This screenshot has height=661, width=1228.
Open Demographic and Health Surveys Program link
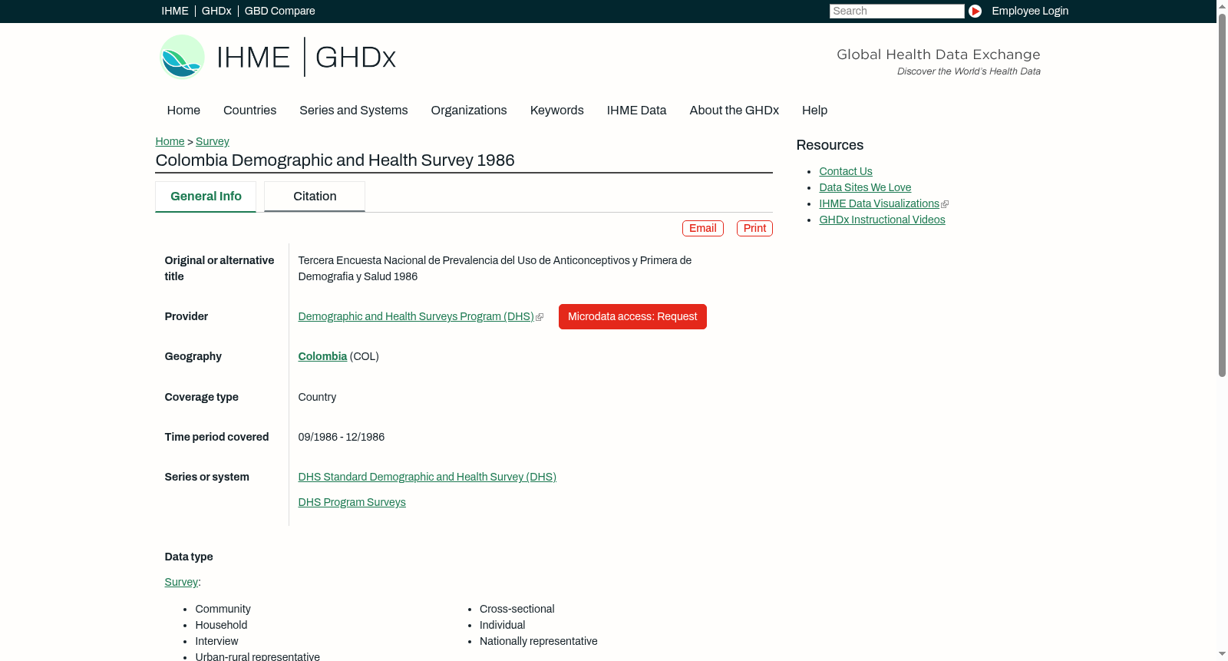point(416,316)
